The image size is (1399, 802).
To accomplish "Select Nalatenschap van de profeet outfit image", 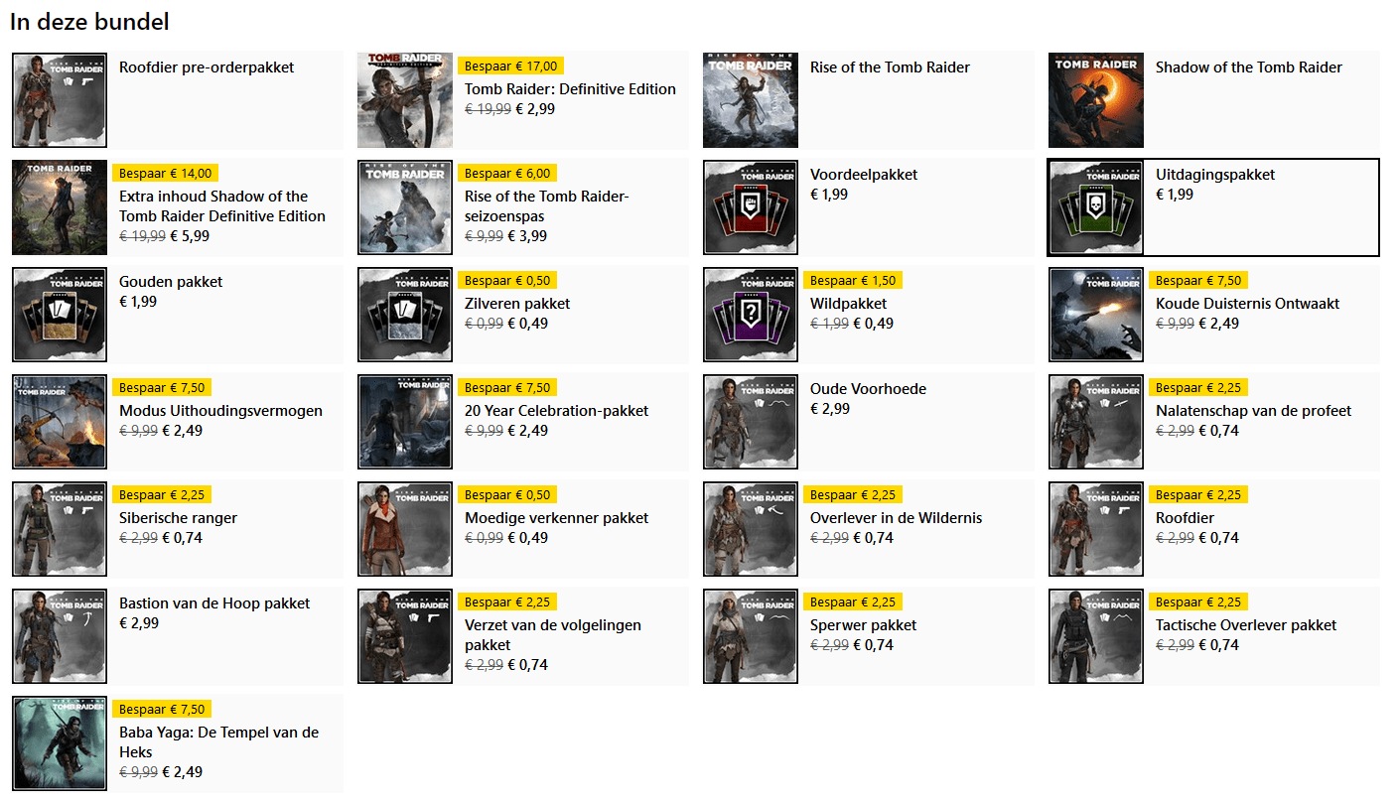I will [1096, 422].
